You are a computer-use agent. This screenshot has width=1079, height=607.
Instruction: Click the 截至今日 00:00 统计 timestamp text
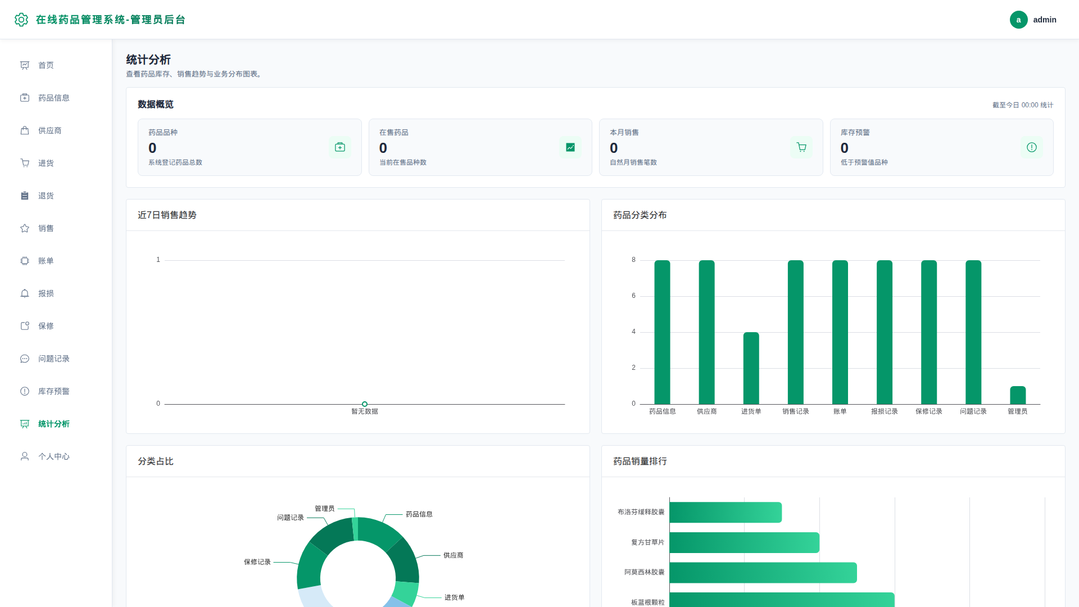(1023, 105)
